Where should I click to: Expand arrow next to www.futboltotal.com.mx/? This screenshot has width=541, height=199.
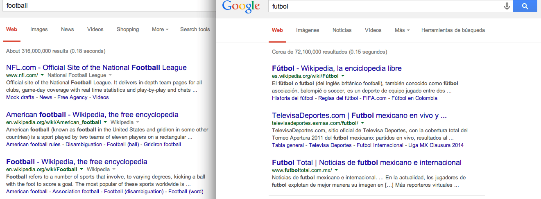[336, 170]
